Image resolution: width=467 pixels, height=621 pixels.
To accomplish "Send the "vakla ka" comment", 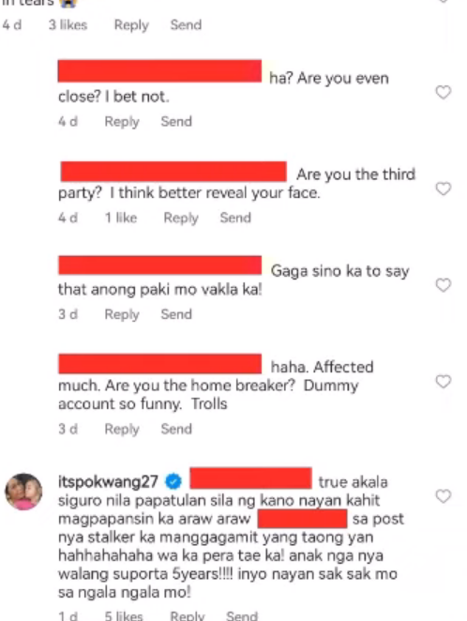I will tap(176, 314).
